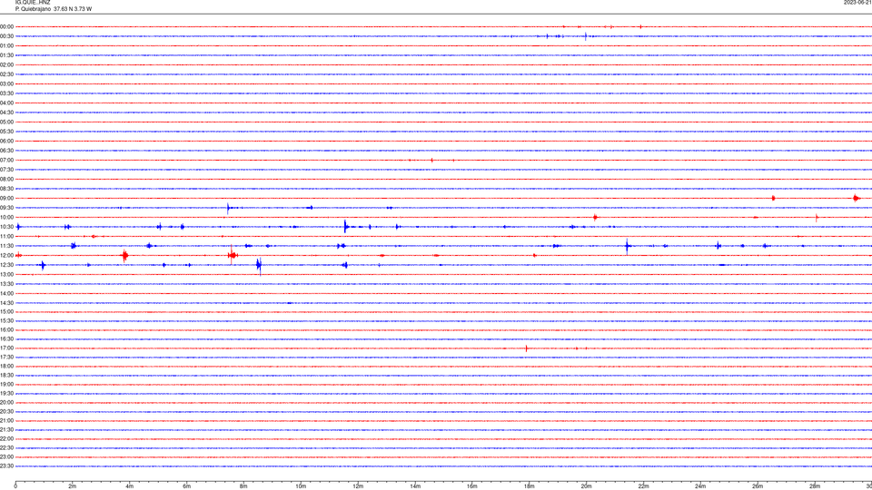Select the 04:00 time row label
872x490 pixels.
[x=6, y=103]
